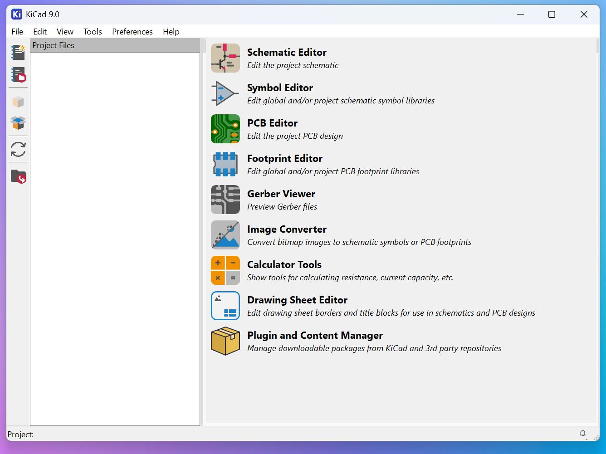The image size is (606, 454).
Task: Click the Image Converter title text
Action: coord(287,229)
